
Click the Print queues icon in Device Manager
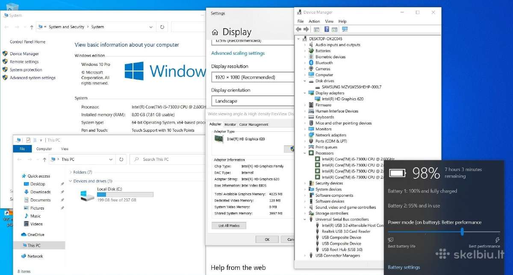click(311, 147)
